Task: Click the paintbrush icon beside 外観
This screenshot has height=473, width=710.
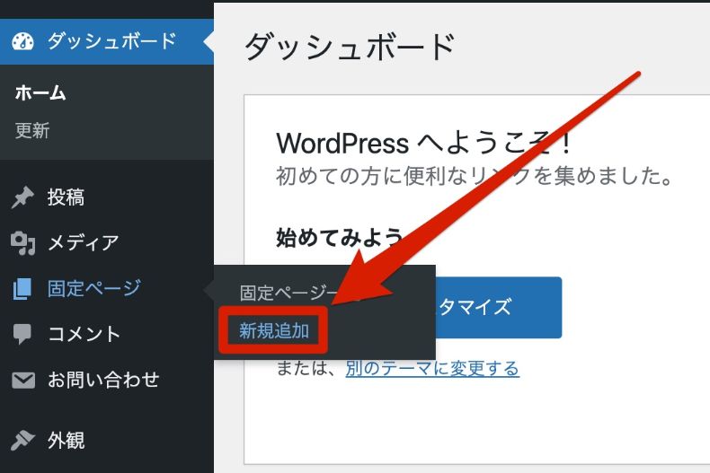Action: [22, 441]
